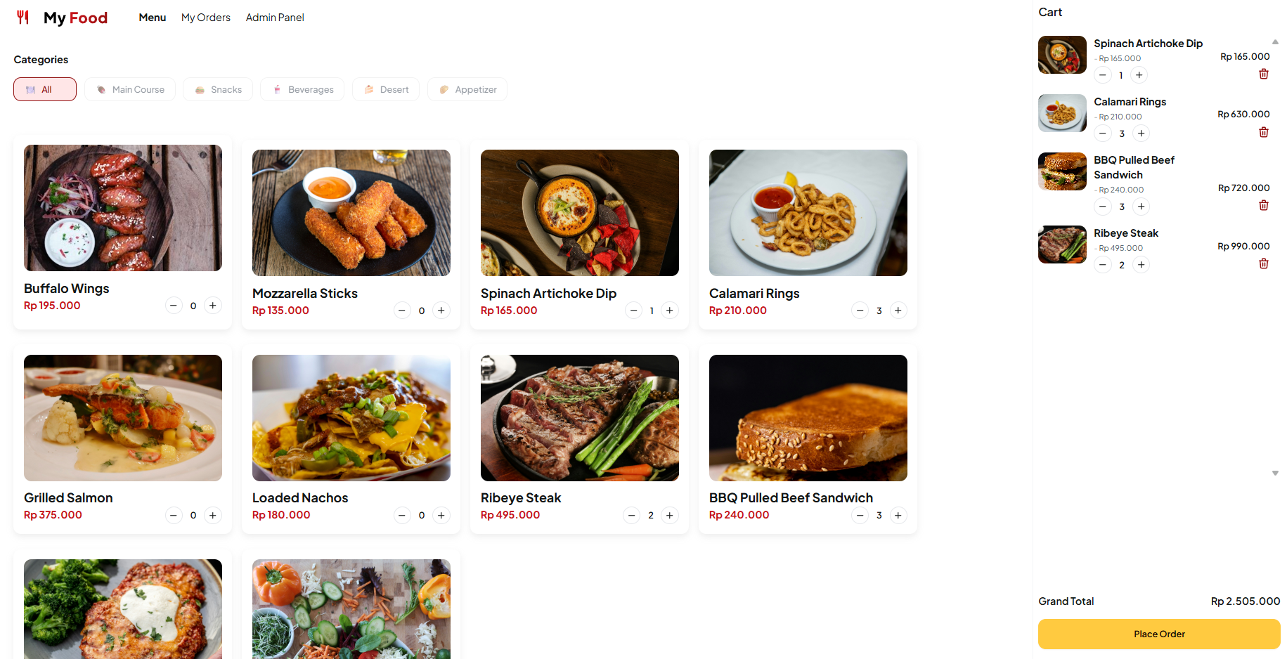The image size is (1287, 659).
Task: Decrease Calamari Rings quantity on menu card
Action: (x=860, y=311)
